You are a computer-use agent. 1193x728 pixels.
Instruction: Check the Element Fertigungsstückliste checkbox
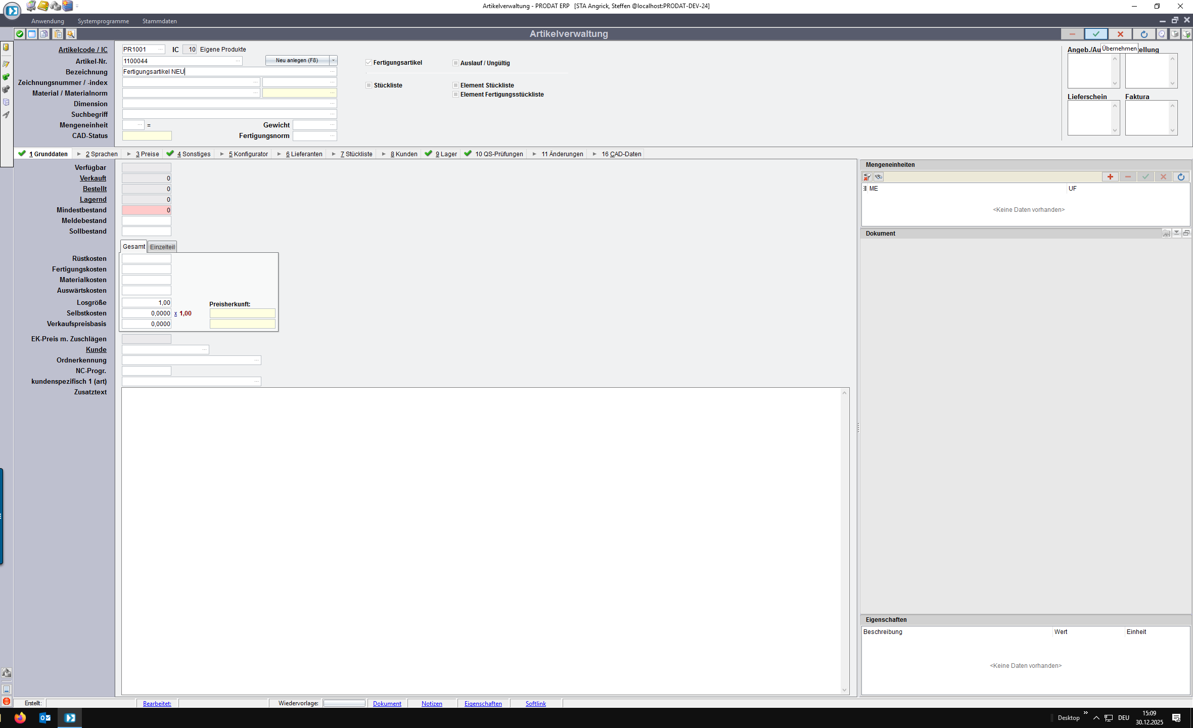tap(455, 95)
